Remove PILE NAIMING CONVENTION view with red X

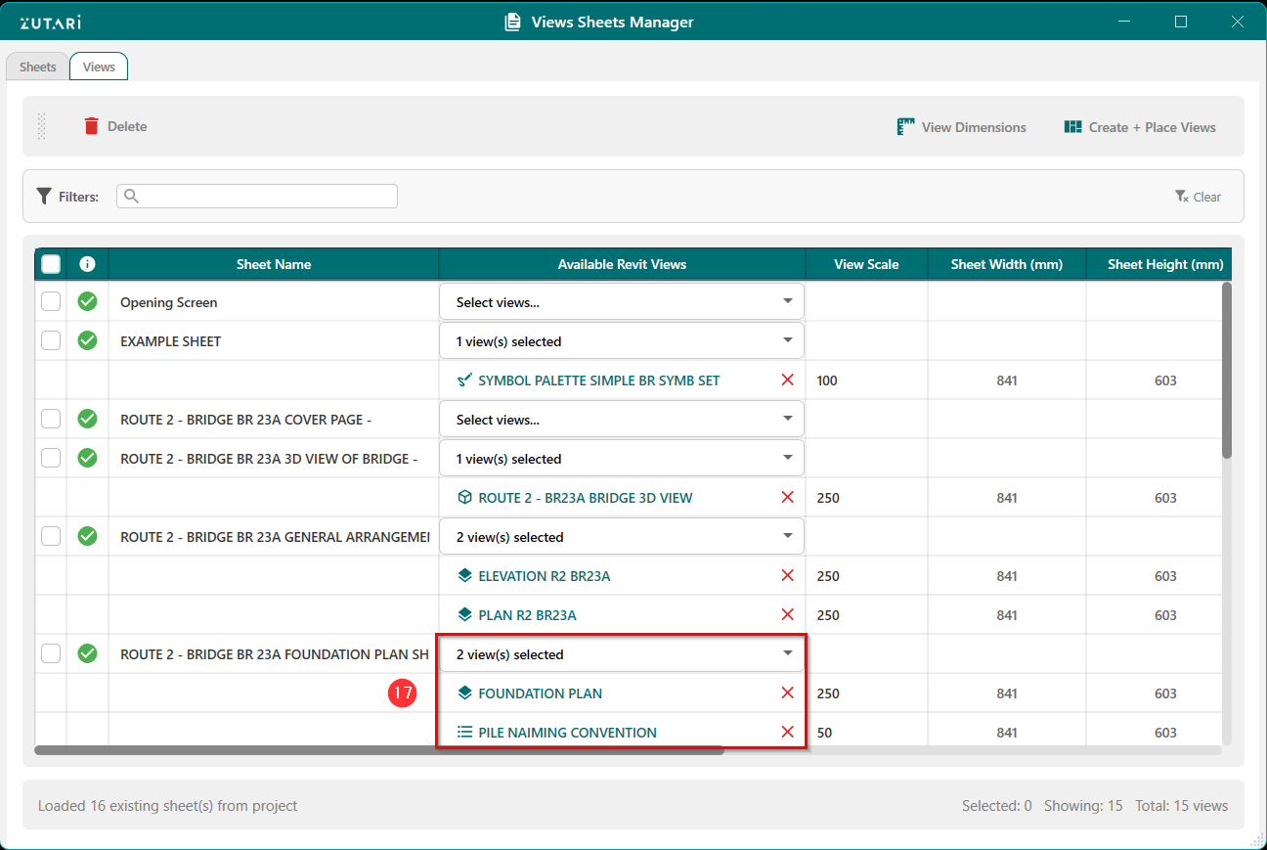pyautogui.click(x=787, y=732)
